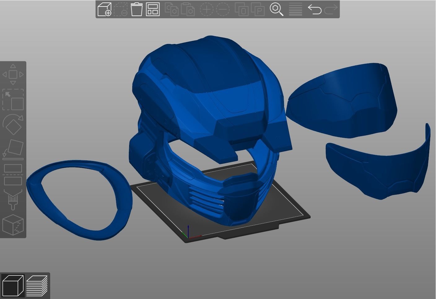Add an instance with the plus icon

coord(207,9)
